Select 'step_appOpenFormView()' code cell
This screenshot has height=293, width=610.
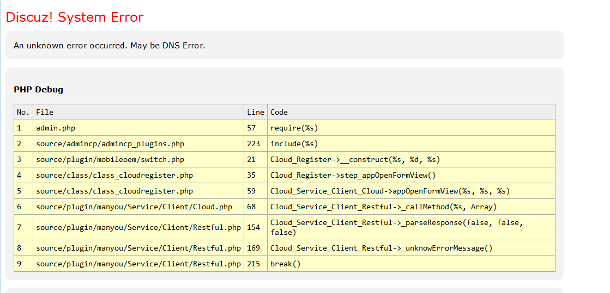[411, 176]
